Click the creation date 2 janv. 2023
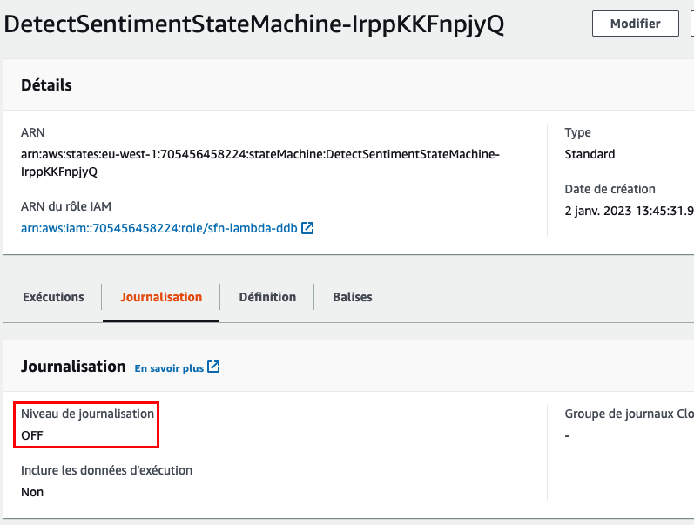This screenshot has width=694, height=525. click(629, 211)
